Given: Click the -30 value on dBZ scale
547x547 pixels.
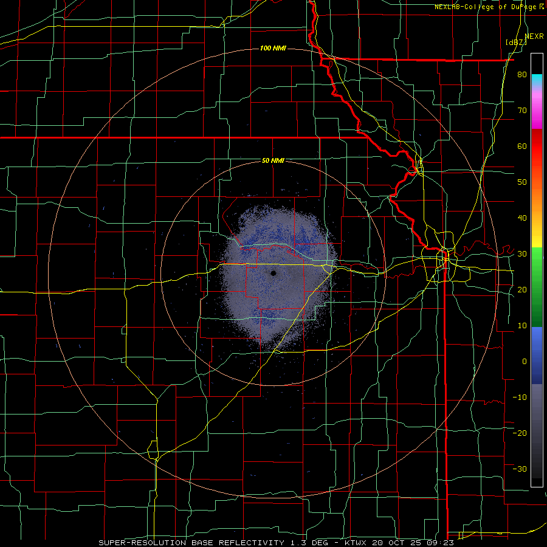Looking at the screenshot, I should tap(520, 469).
